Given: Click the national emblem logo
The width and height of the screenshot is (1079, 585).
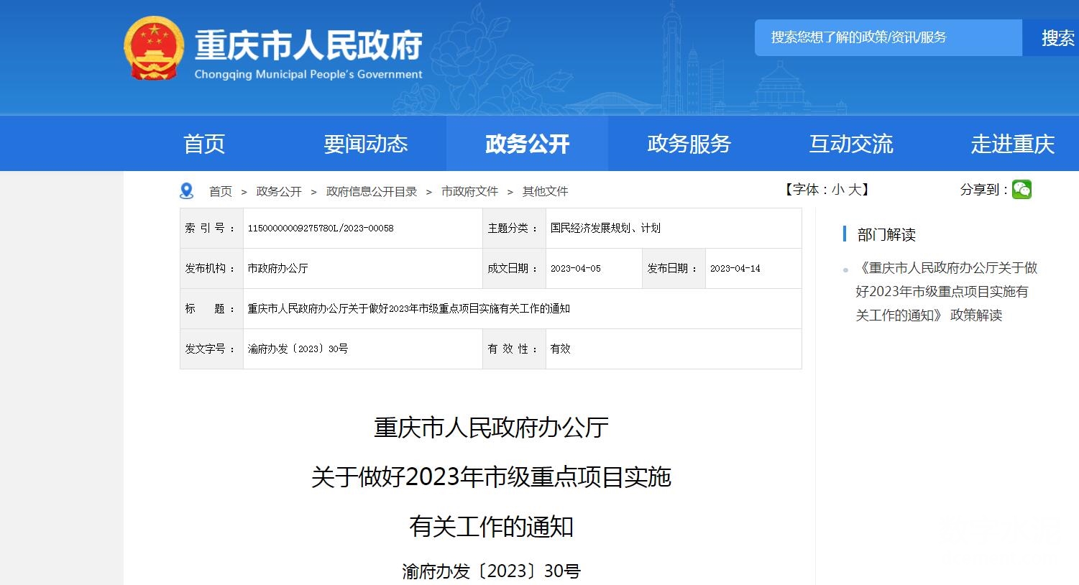Looking at the screenshot, I should pos(154,48).
